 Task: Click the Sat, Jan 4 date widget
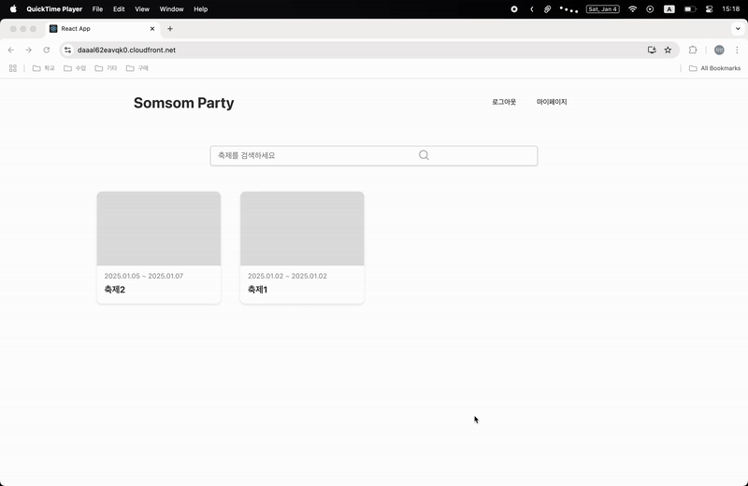pyautogui.click(x=602, y=9)
